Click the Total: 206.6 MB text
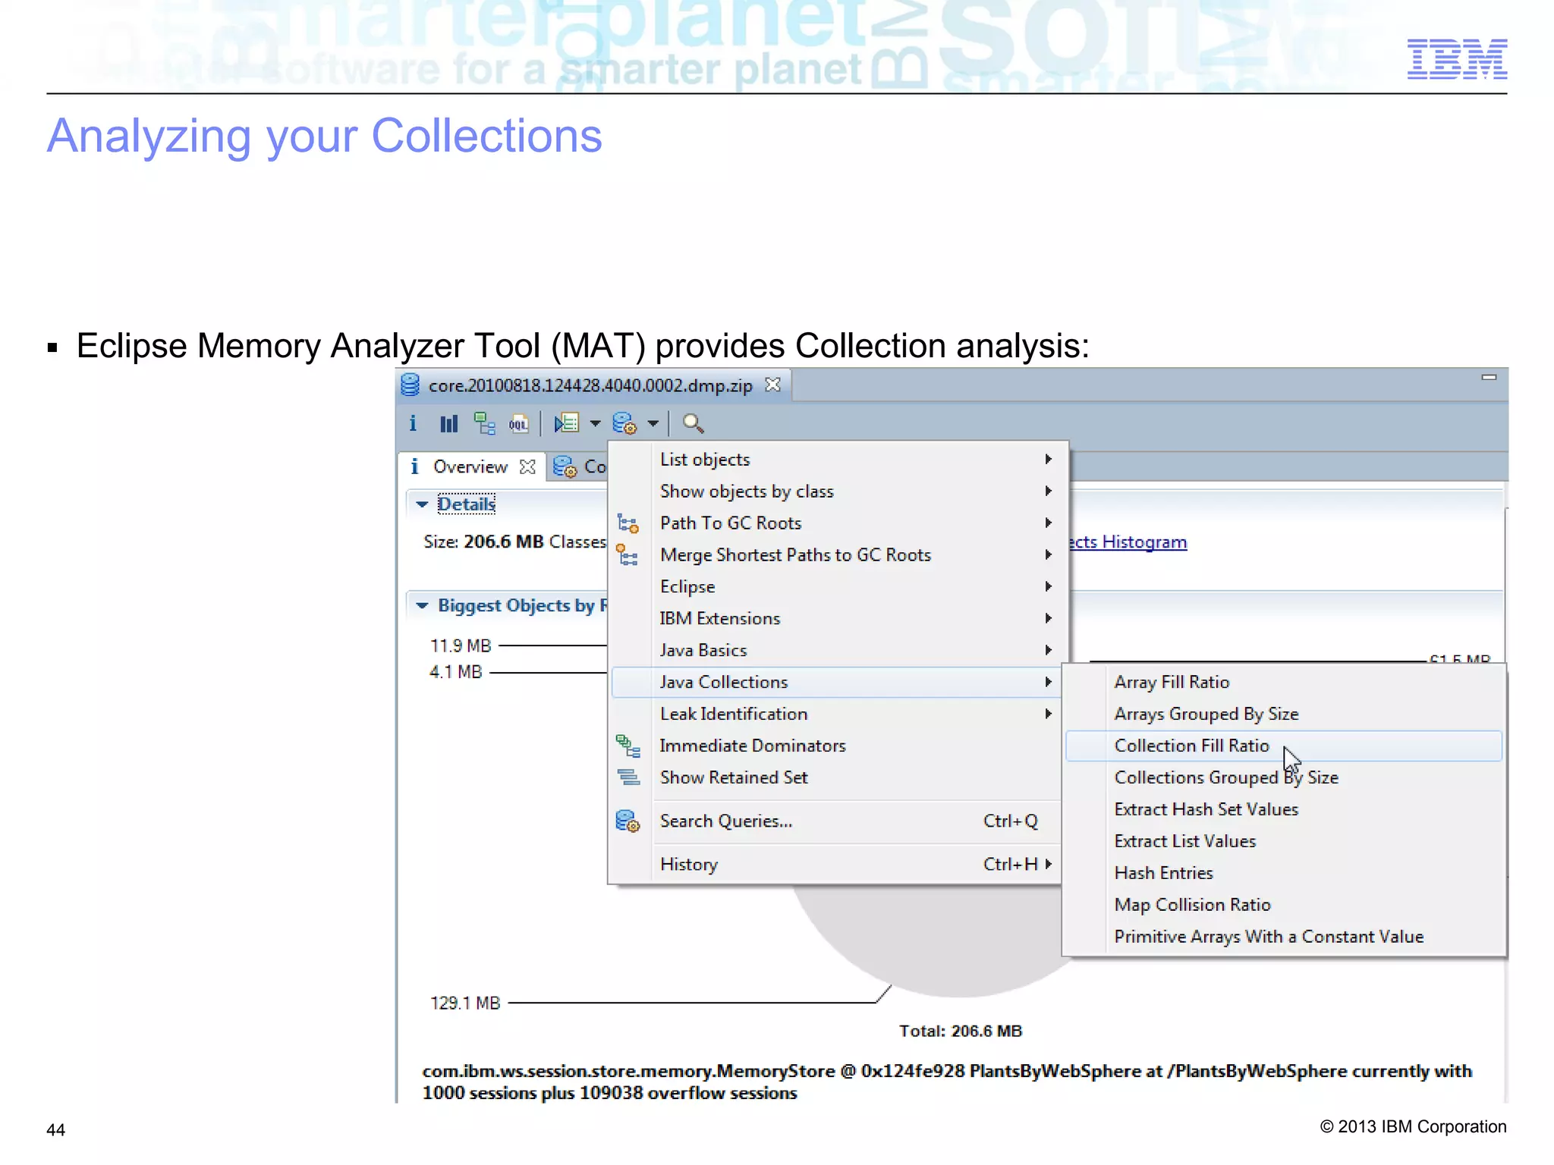The width and height of the screenshot is (1554, 1165). click(x=961, y=1031)
